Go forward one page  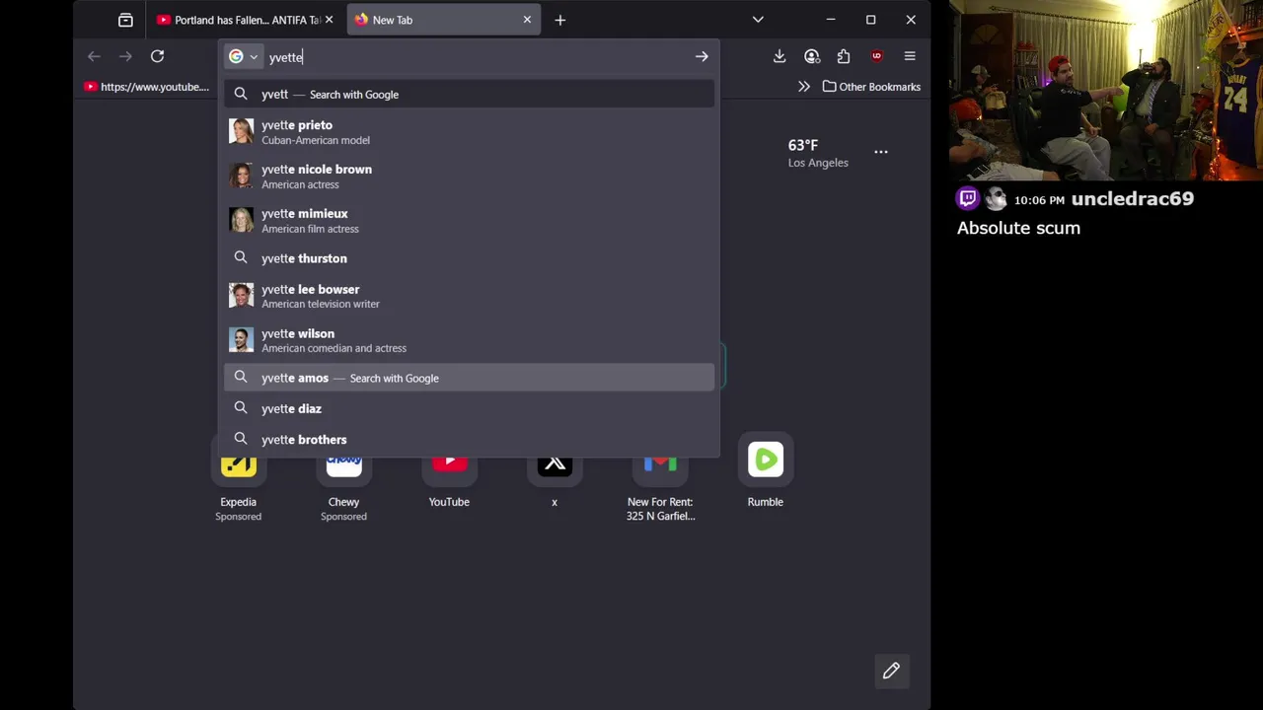tap(125, 56)
